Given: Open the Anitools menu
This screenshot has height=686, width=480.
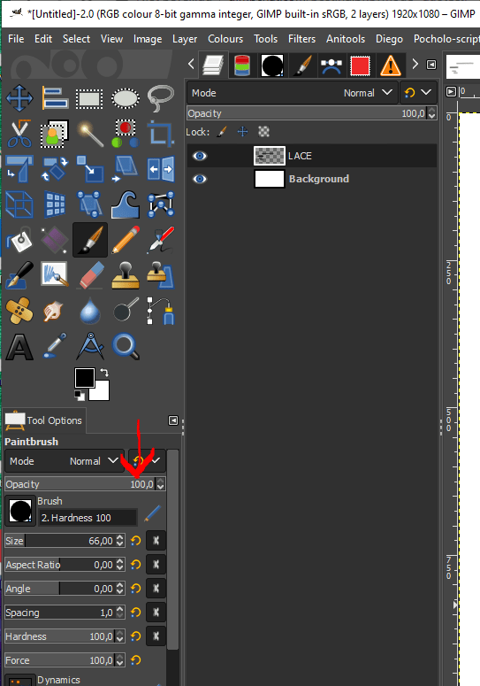Looking at the screenshot, I should [346, 39].
